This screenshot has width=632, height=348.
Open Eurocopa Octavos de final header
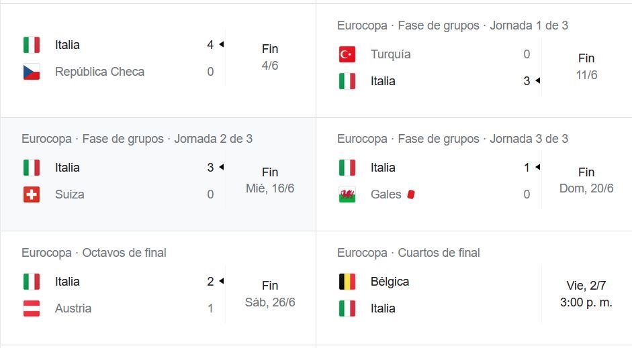click(x=94, y=253)
